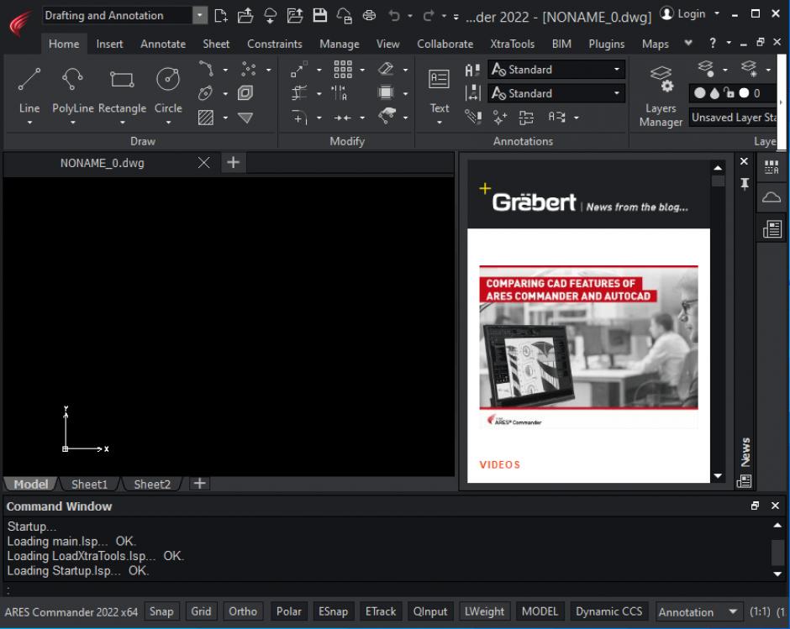
Task: Click the Hatch tool icon
Action: pyautogui.click(x=206, y=118)
